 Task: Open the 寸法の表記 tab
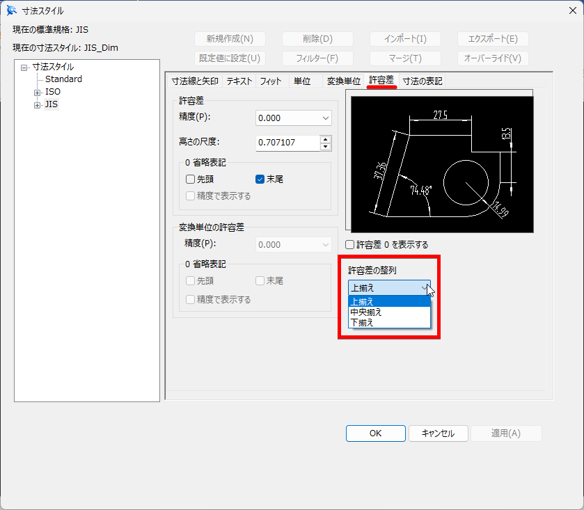423,81
